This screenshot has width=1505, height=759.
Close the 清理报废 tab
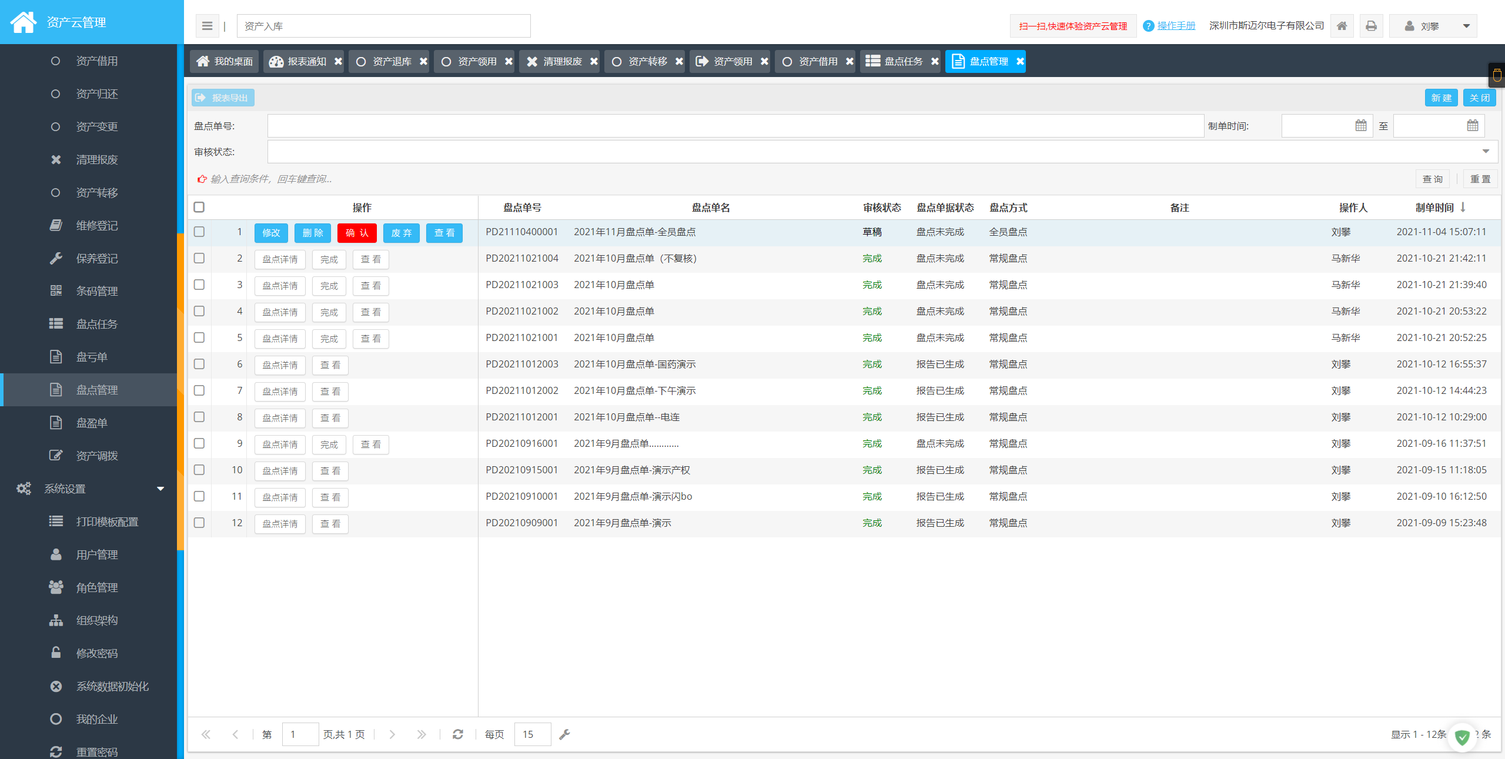594,61
